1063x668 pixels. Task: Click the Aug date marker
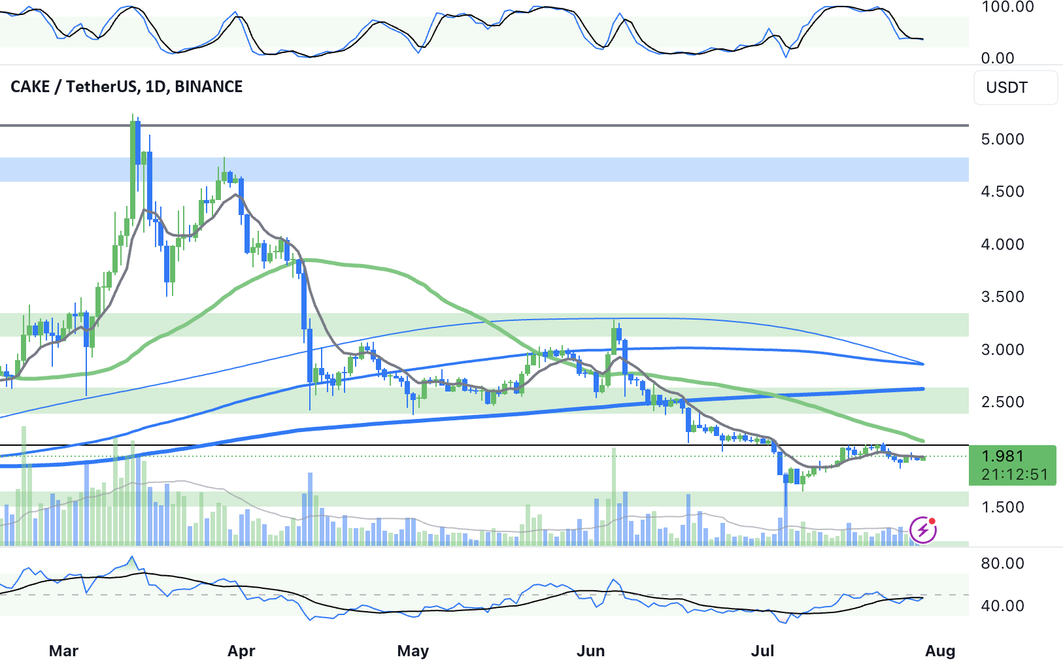[x=940, y=651]
